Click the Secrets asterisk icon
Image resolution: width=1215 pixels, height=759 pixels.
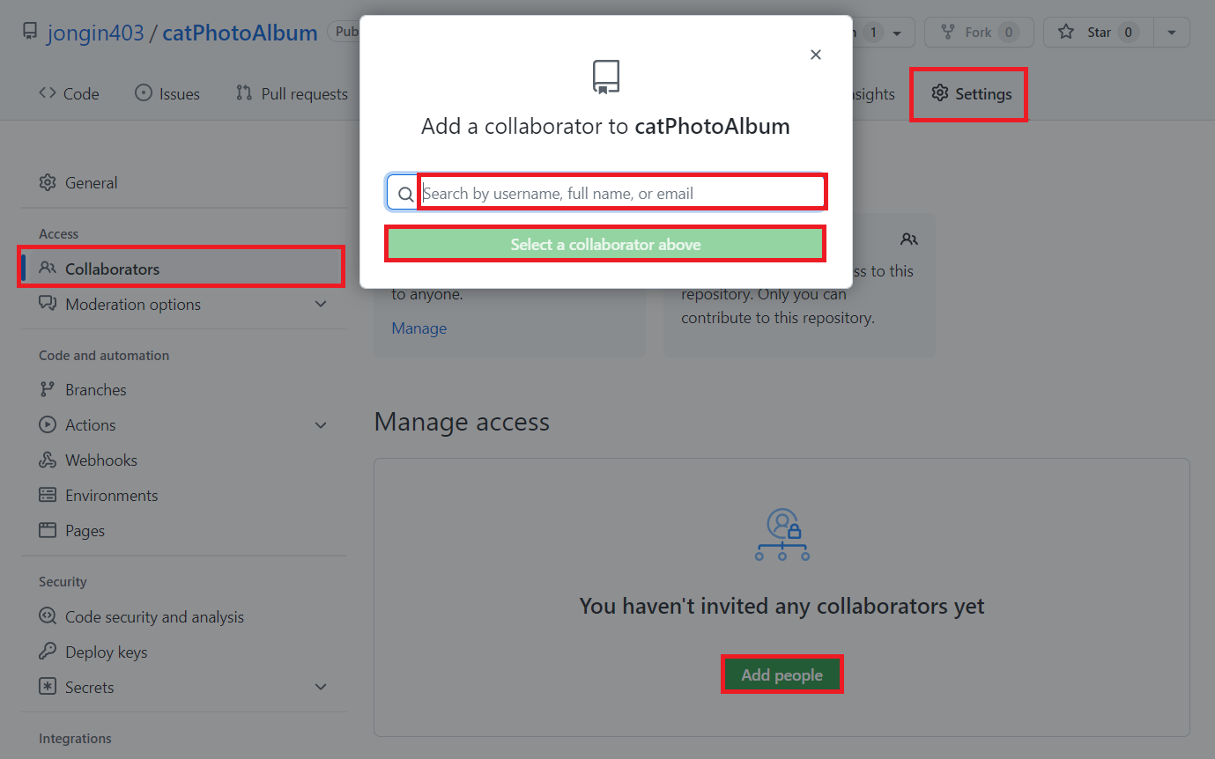48,687
